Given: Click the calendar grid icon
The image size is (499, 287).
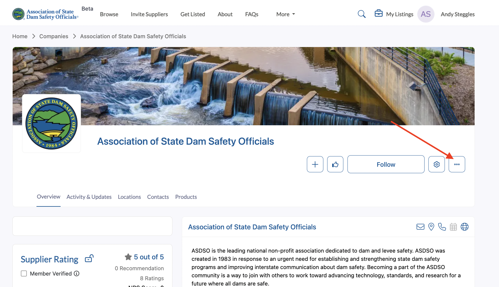Looking at the screenshot, I should (x=453, y=227).
